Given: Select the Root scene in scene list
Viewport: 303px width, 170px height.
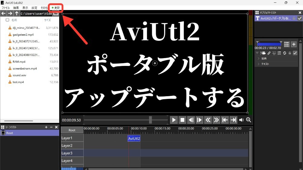Looking at the screenshot, I should [30, 133].
